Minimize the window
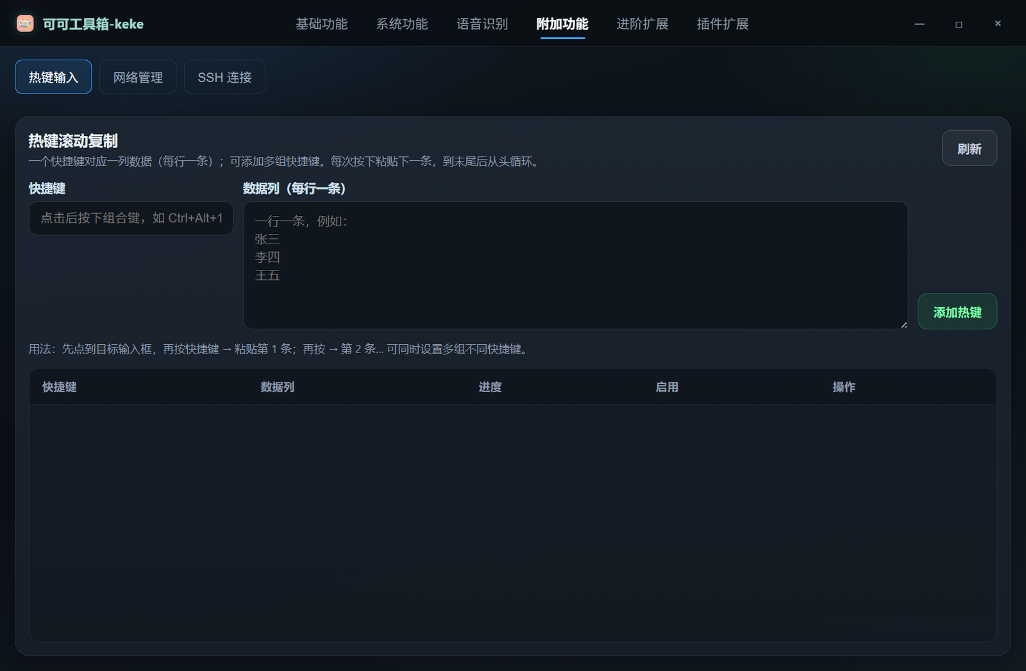This screenshot has width=1026, height=671. click(x=920, y=24)
